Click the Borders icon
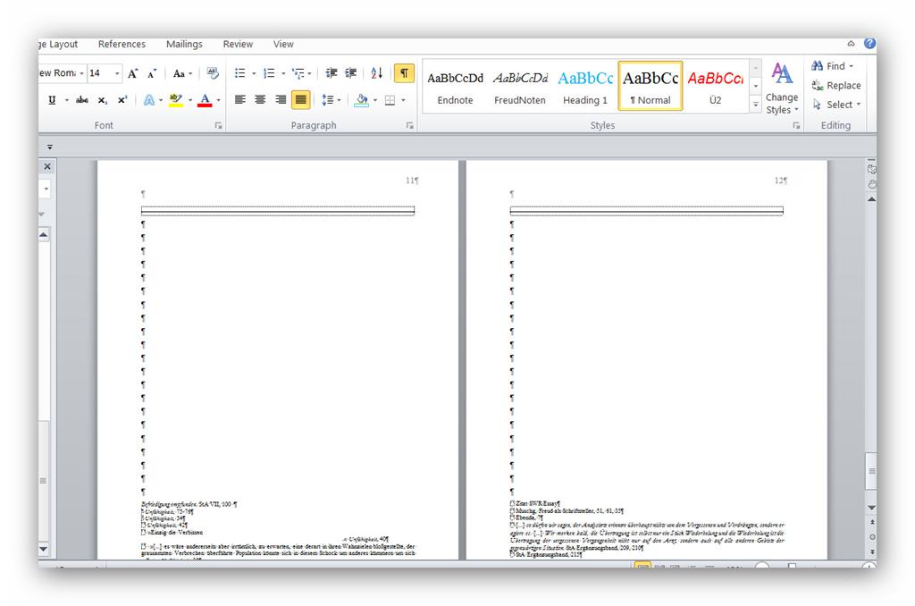Image resolution: width=915 pixels, height=606 pixels. (x=390, y=100)
